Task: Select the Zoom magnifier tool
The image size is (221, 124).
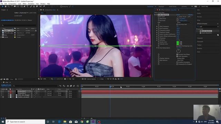Action: (x=9, y=7)
